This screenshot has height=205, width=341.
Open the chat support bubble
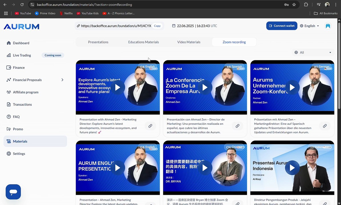(13, 192)
